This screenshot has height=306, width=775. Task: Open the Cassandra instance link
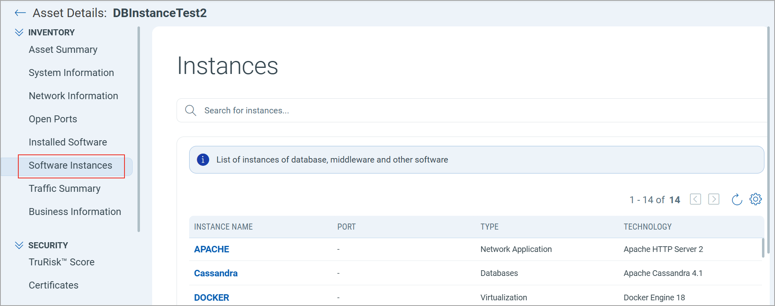(216, 273)
